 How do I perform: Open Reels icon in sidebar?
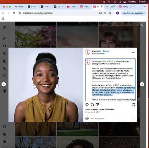tap(5, 61)
